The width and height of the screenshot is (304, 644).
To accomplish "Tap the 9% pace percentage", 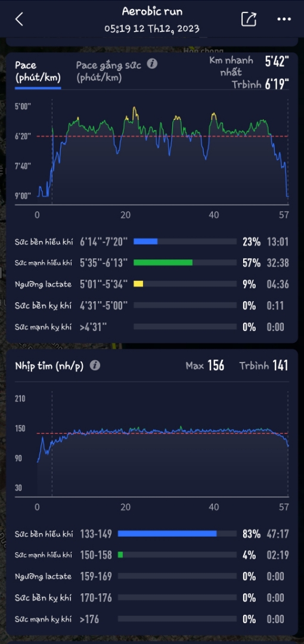I will coord(249,284).
